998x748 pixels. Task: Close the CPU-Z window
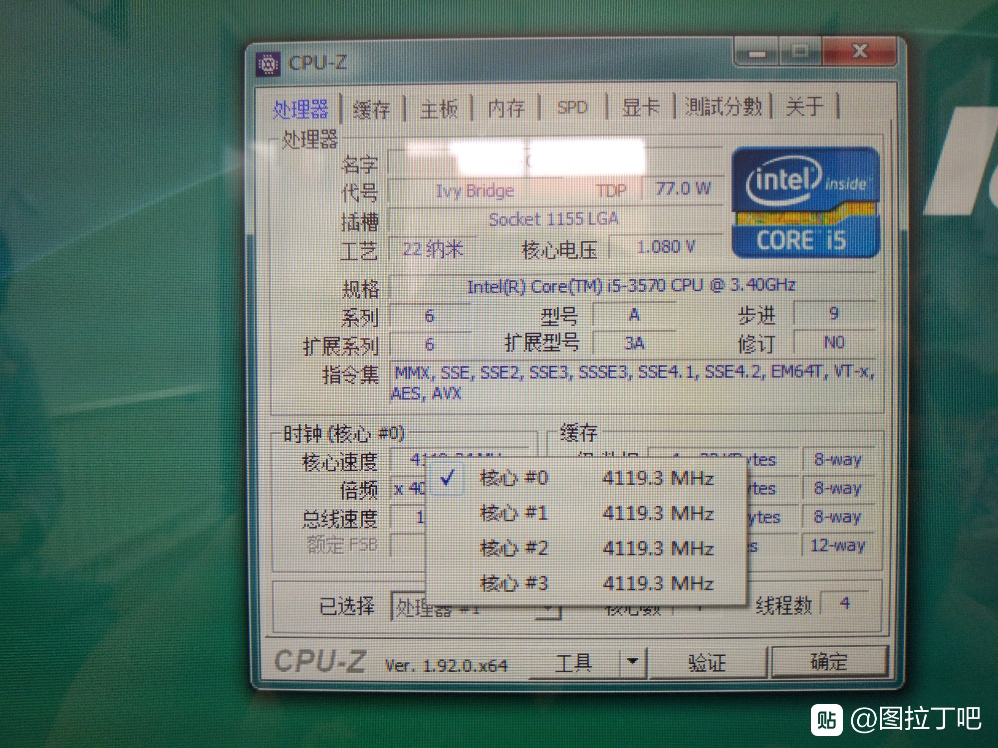(859, 51)
